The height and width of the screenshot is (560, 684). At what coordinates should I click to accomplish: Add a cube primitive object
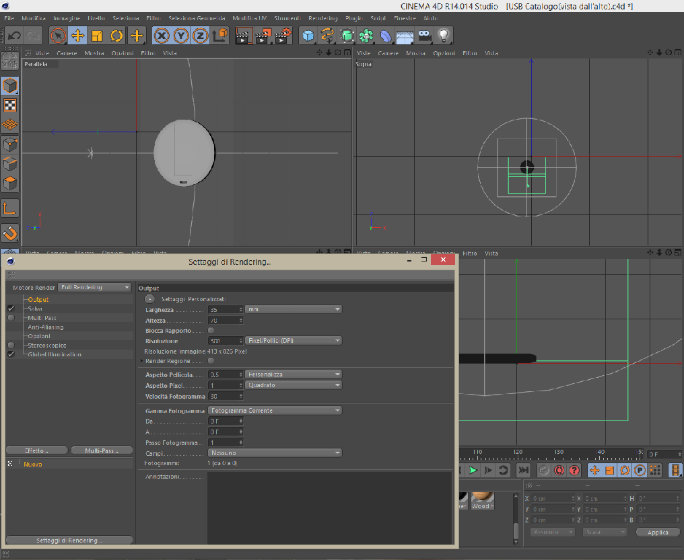click(x=308, y=36)
